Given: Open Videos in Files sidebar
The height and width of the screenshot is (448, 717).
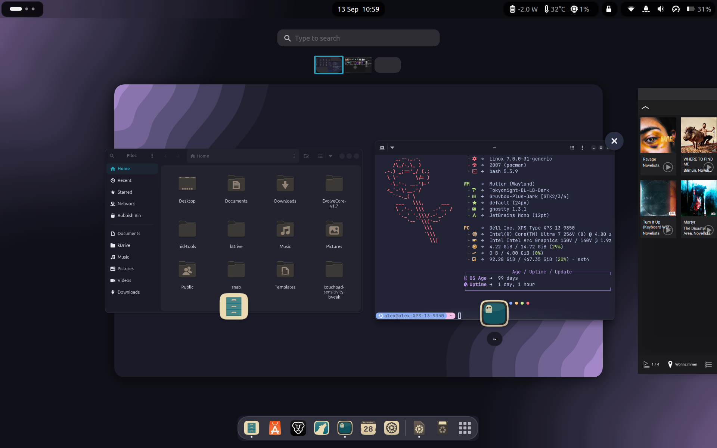Looking at the screenshot, I should (x=132, y=280).
